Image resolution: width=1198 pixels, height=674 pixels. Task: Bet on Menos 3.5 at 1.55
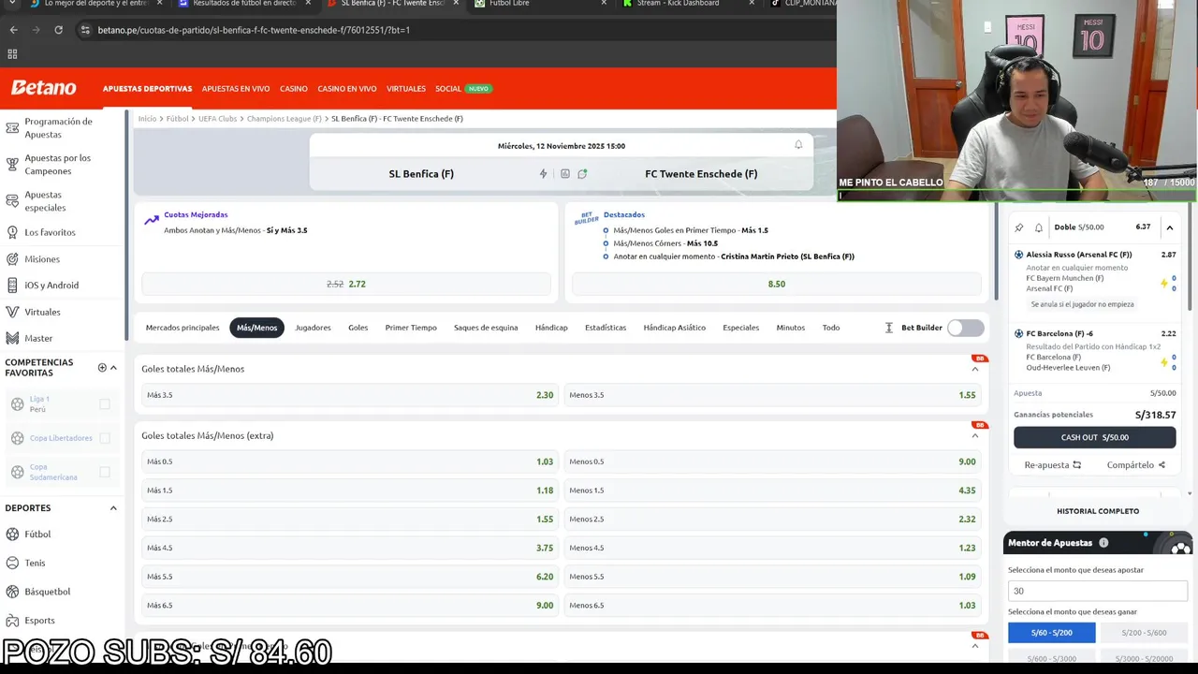click(x=773, y=395)
